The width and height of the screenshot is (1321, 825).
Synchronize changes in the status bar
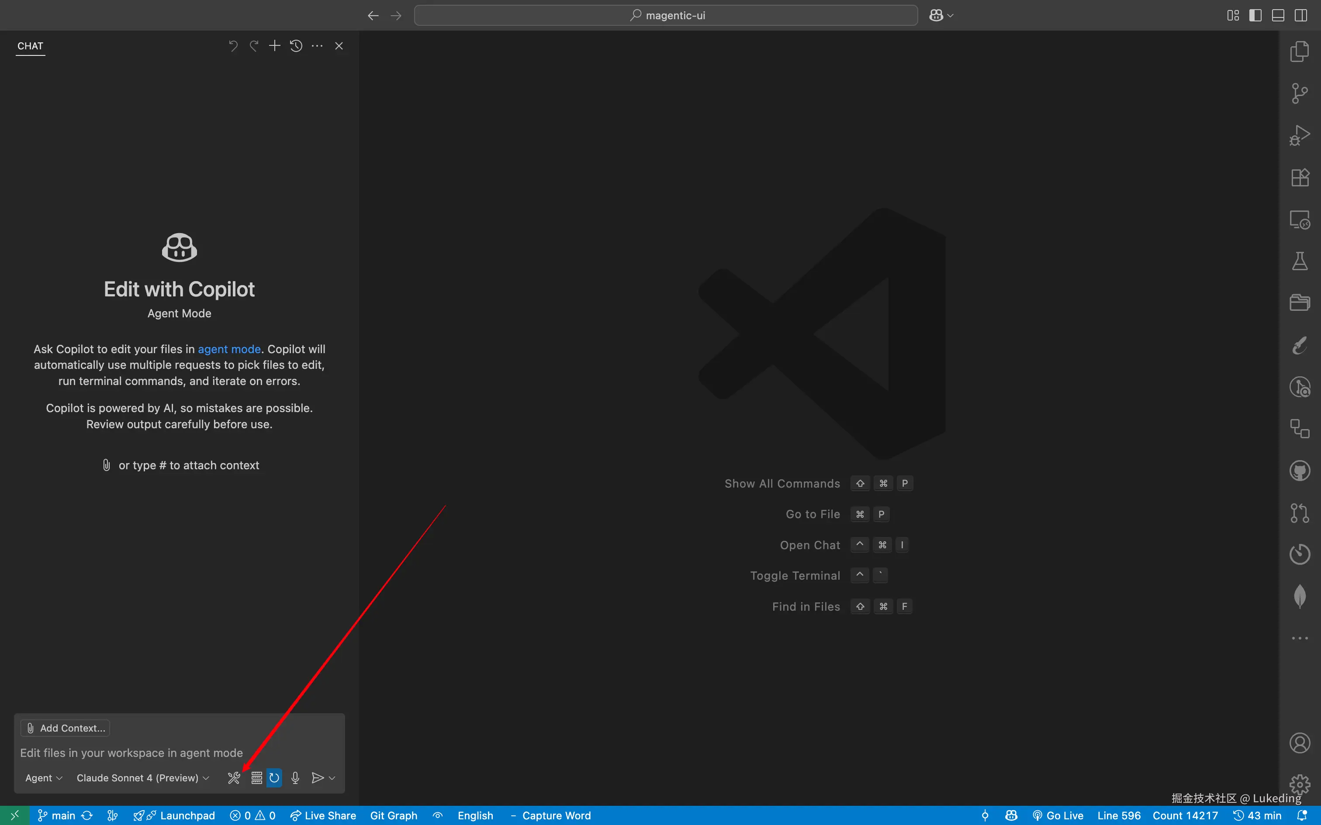tap(87, 816)
